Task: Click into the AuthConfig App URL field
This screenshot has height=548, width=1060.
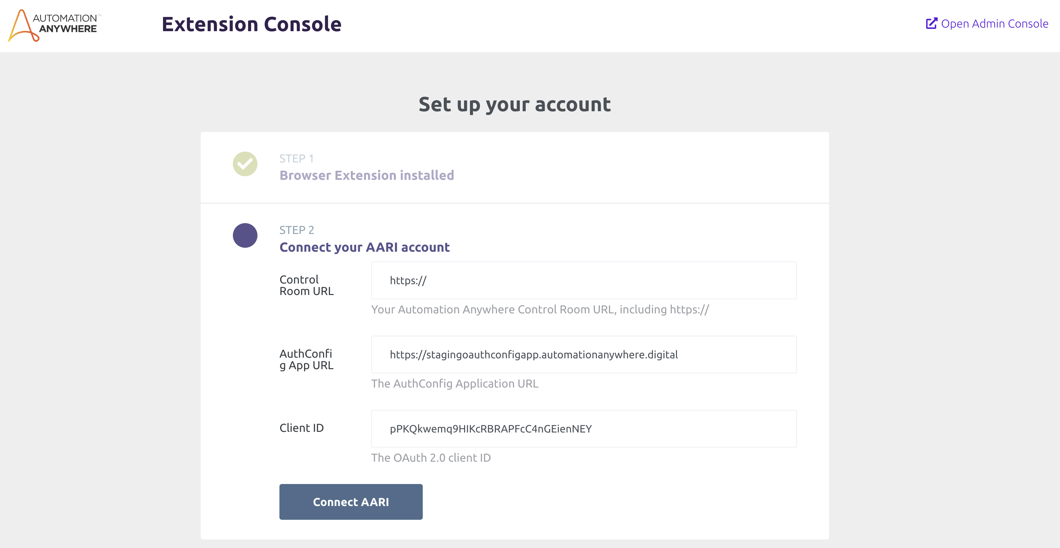Action: tap(583, 354)
